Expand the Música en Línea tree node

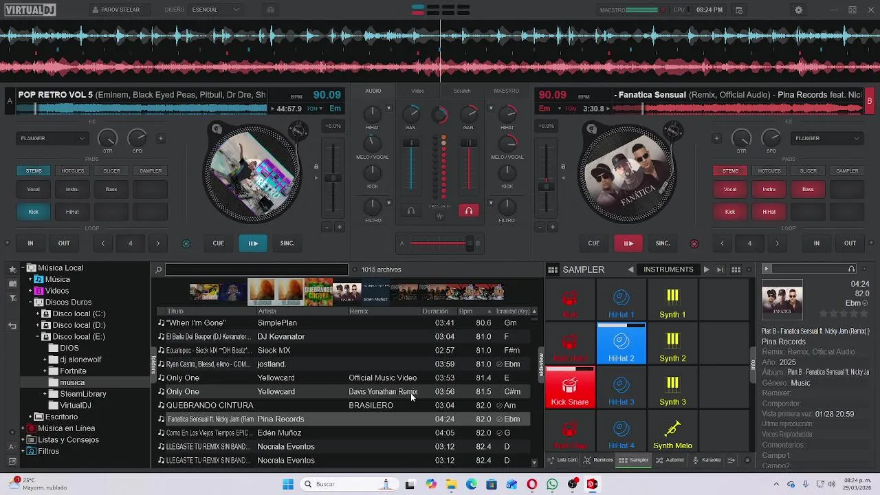click(x=23, y=428)
